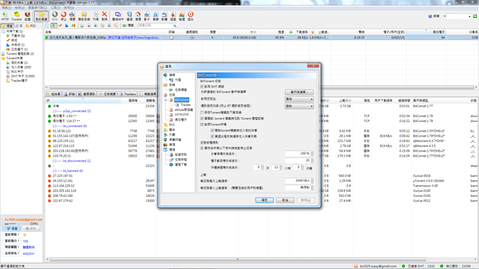Collapse BitTorrent node in options tree
Image resolution: width=479 pixels, height=269 pixels.
166,100
